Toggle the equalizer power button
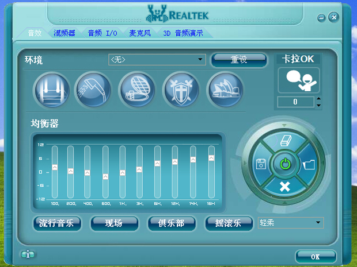357x267 pixels. click(x=285, y=164)
